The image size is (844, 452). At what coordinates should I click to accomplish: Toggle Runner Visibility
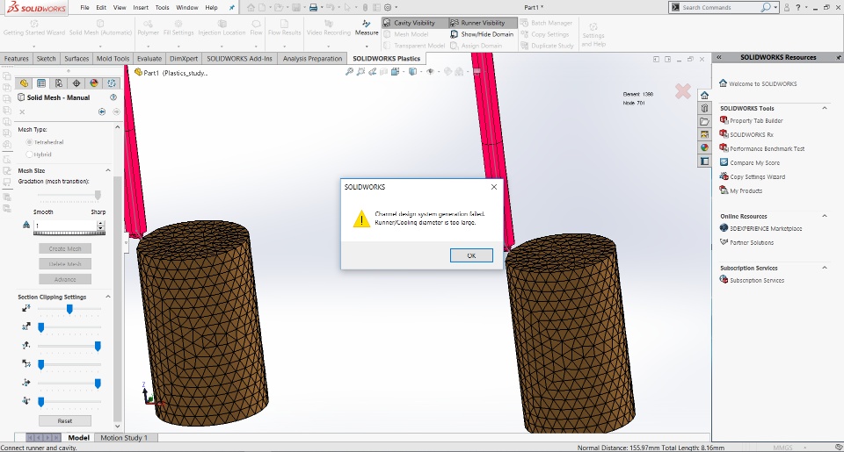pyautogui.click(x=483, y=23)
